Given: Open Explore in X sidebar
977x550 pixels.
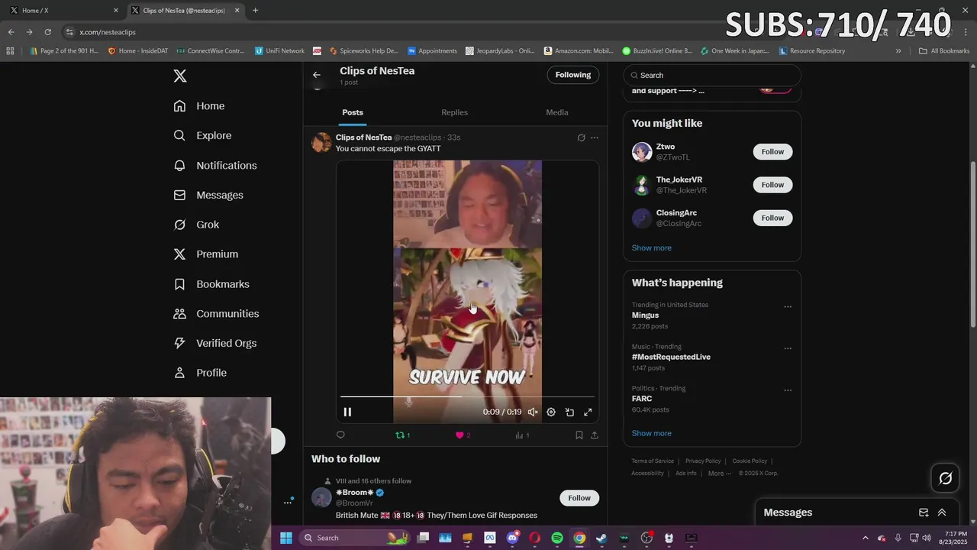Looking at the screenshot, I should [x=202, y=135].
